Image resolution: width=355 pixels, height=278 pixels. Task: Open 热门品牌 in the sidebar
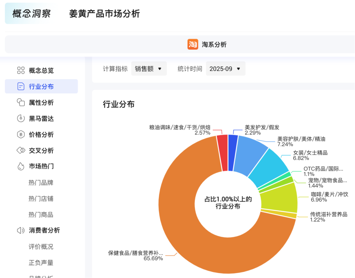coord(41,183)
